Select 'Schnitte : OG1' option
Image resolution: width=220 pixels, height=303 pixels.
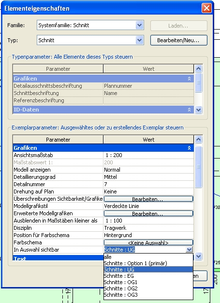(x=148, y=282)
